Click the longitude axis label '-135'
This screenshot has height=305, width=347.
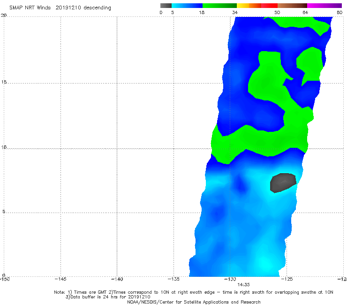click(x=173, y=279)
